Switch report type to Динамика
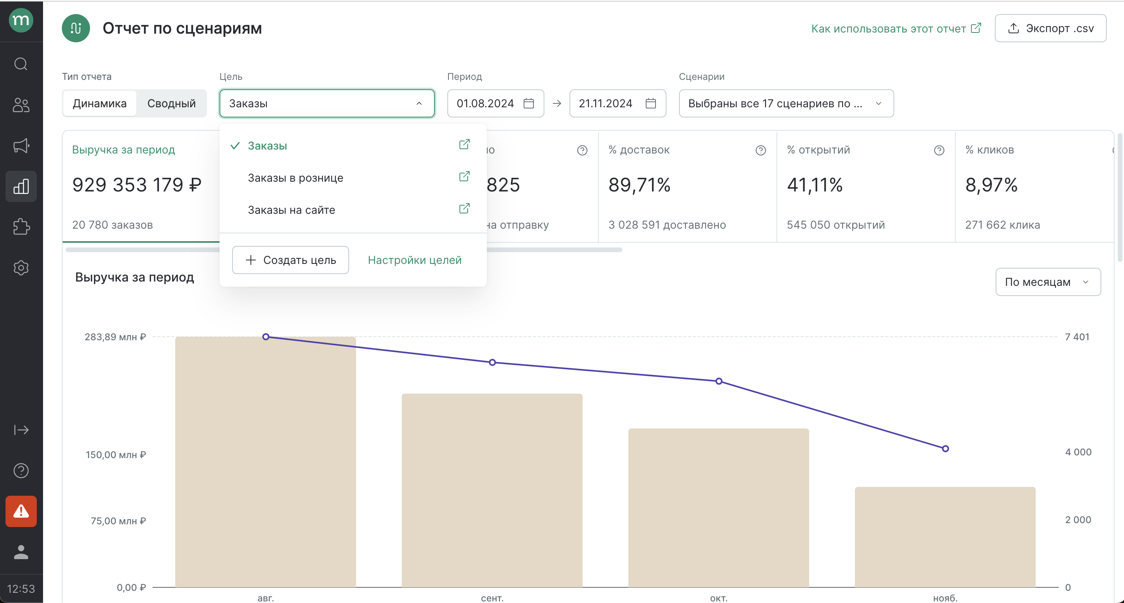1124x603 pixels. pyautogui.click(x=99, y=103)
